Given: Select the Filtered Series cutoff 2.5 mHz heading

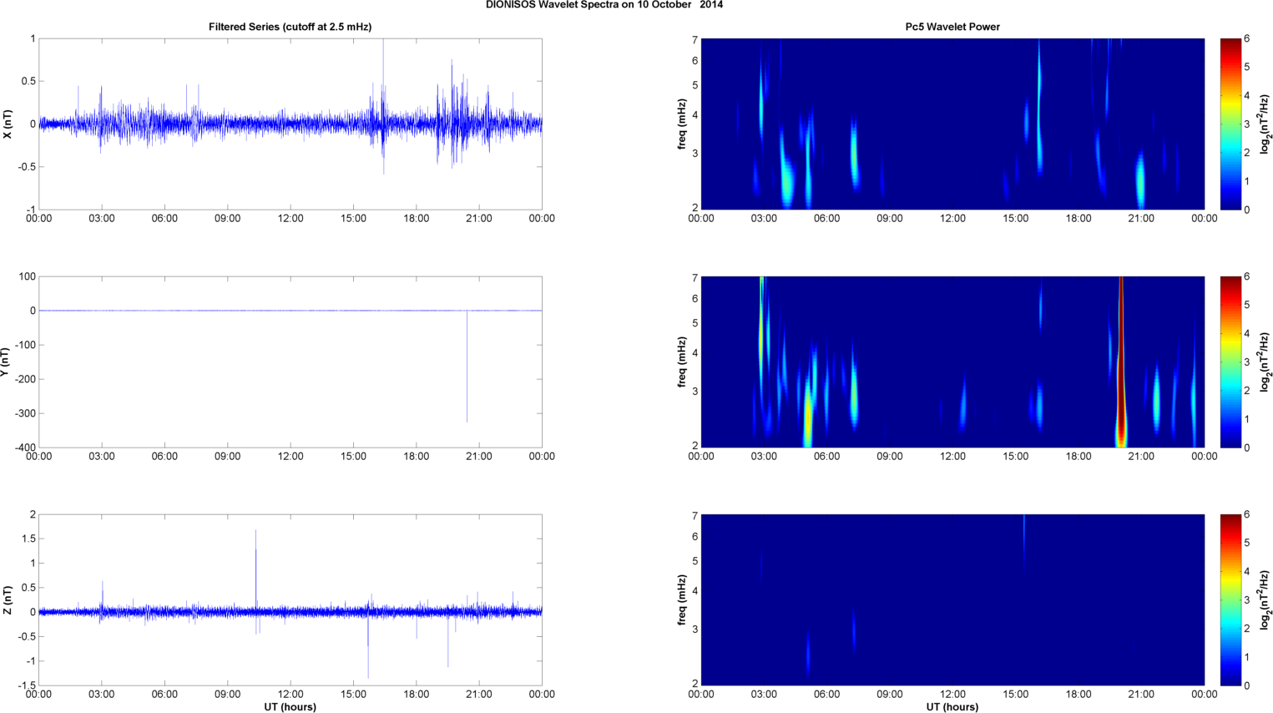Looking at the screenshot, I should tap(290, 27).
